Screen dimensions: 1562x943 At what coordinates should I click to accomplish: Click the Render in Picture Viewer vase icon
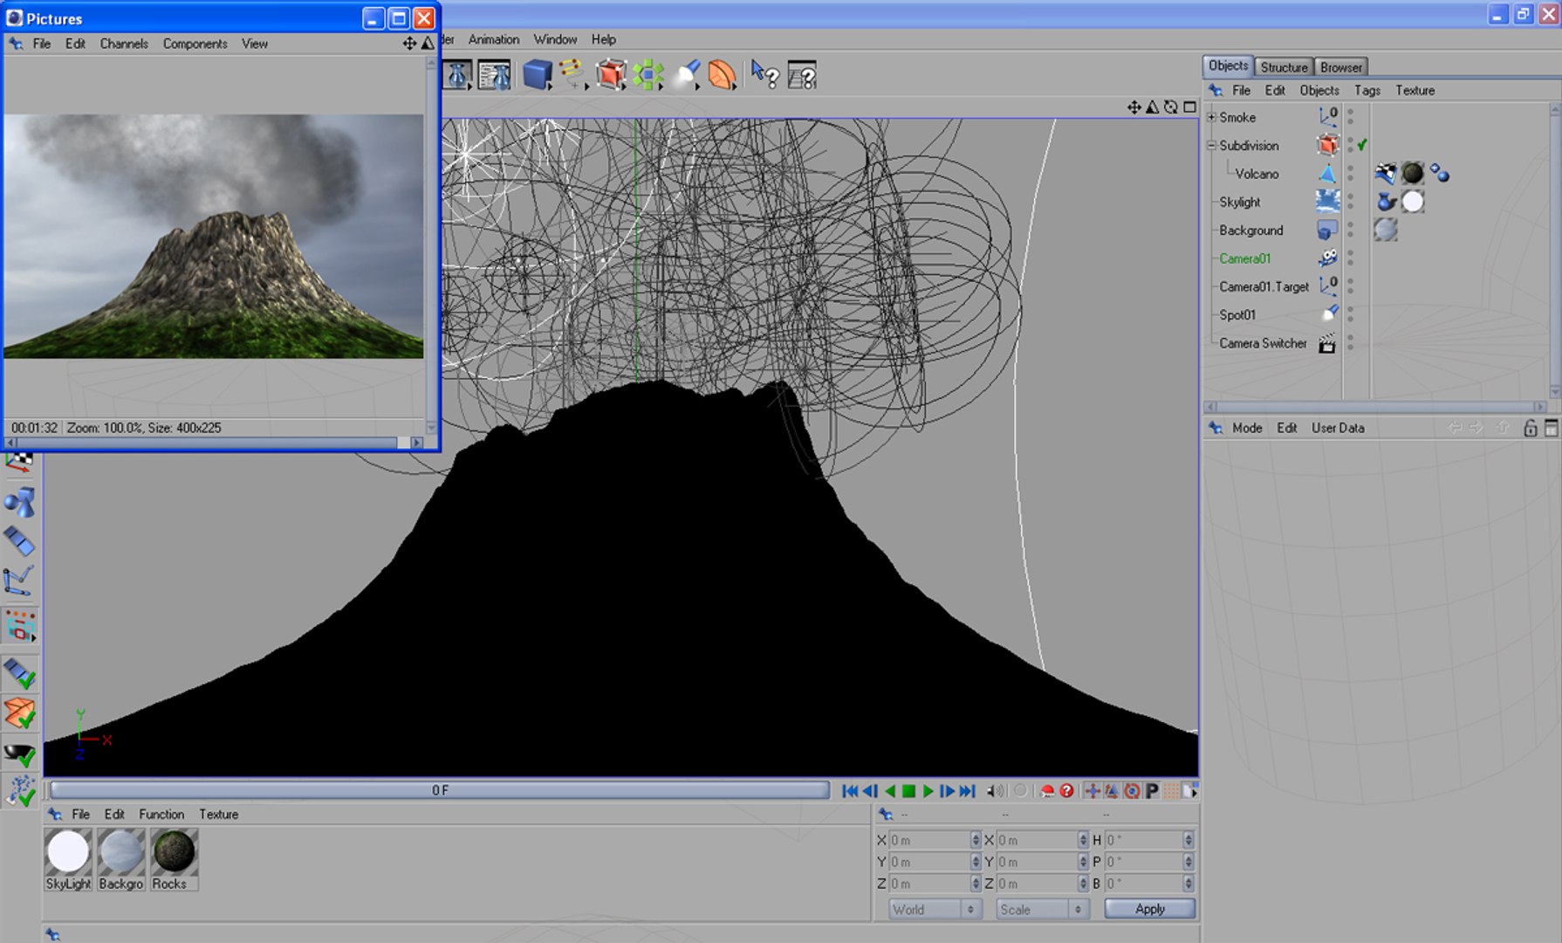(x=458, y=75)
